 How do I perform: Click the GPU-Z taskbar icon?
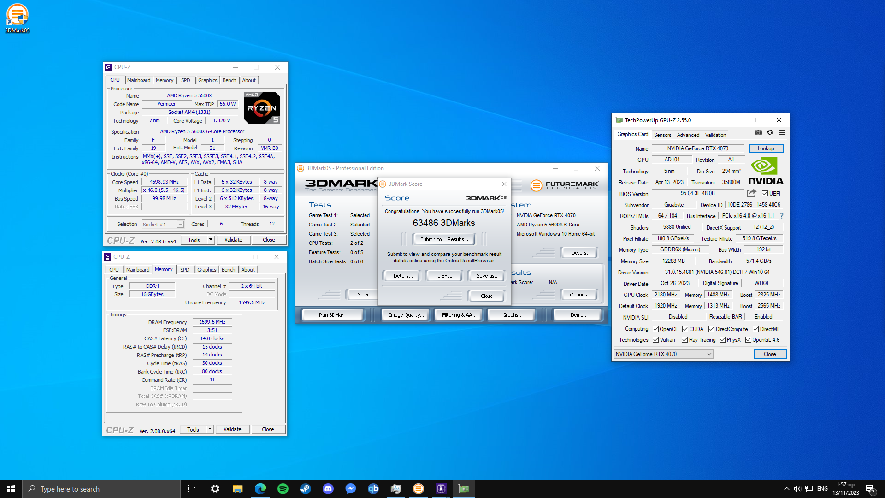[463, 489]
